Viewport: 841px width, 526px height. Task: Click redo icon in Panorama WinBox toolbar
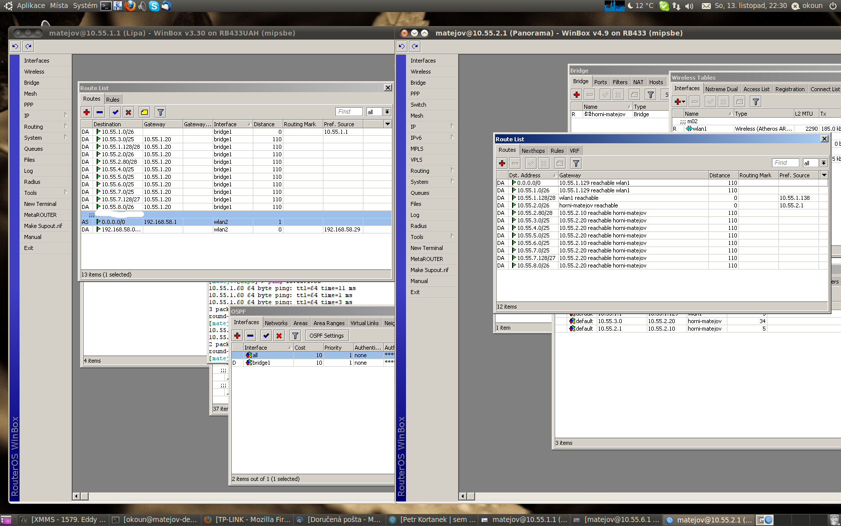tap(415, 46)
